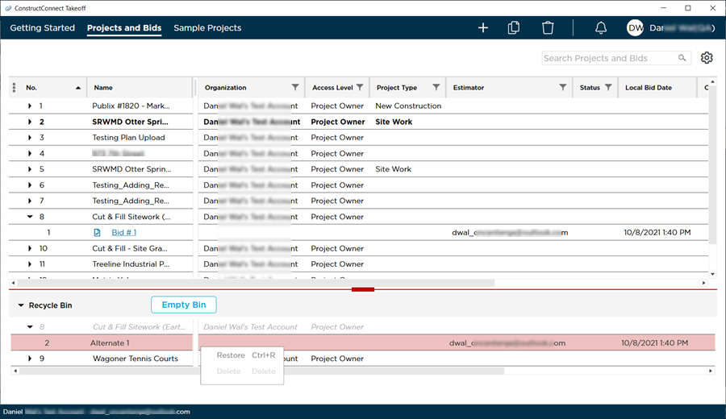The width and height of the screenshot is (726, 419).
Task: Click the duplicate/copy icon in header
Action: pos(514,27)
